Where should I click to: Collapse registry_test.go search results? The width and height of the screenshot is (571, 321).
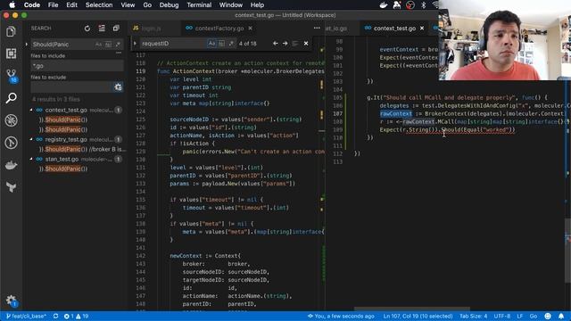31,139
